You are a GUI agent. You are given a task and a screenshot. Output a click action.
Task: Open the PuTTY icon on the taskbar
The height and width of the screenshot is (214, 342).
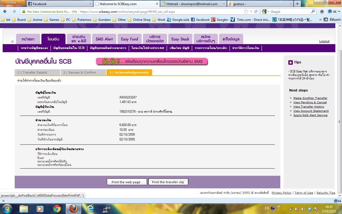107,208
